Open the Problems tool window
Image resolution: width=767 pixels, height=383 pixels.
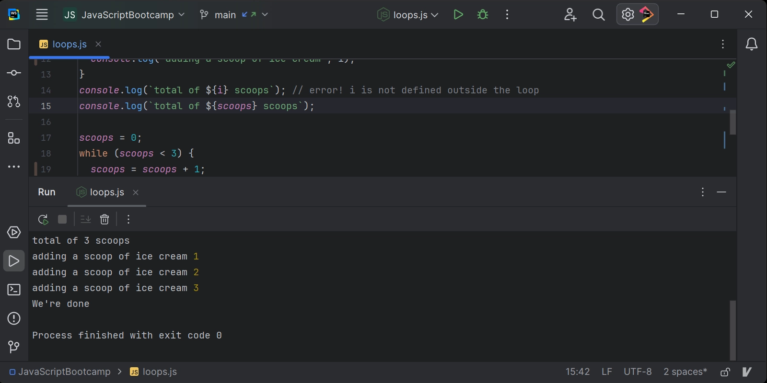(x=14, y=318)
